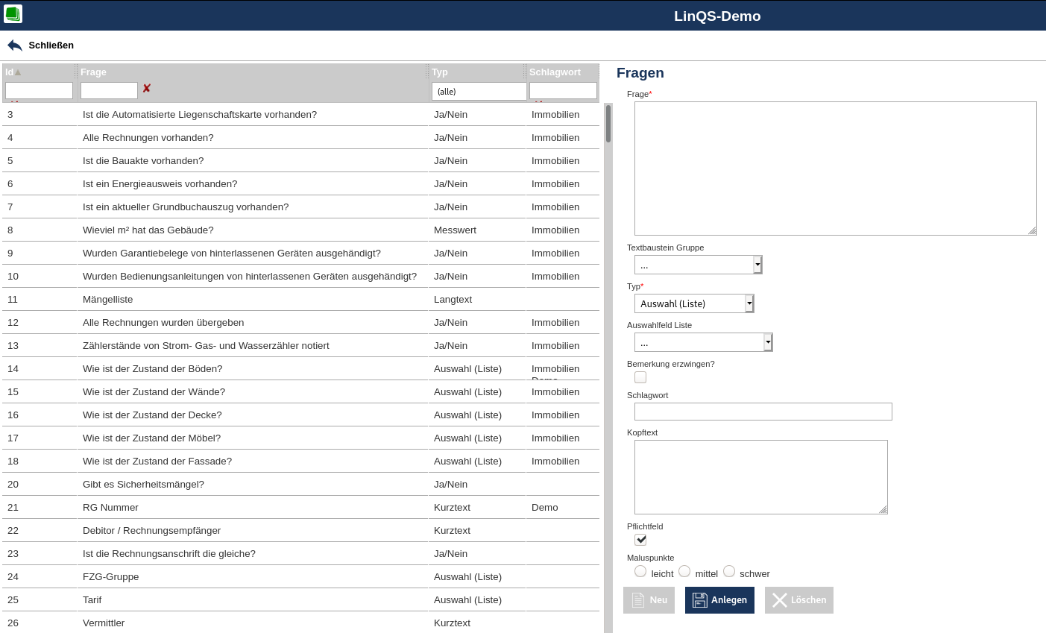Image resolution: width=1046 pixels, height=633 pixels.
Task: Open the Typ dropdown showing Auswahl (Liste)
Action: click(749, 303)
